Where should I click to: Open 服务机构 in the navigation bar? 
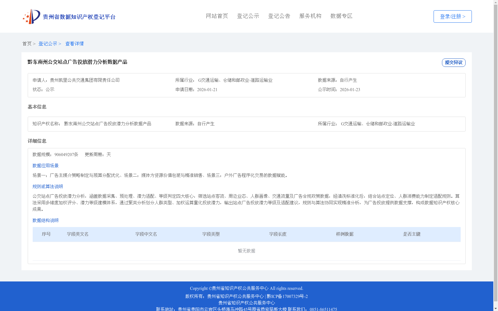point(310,16)
